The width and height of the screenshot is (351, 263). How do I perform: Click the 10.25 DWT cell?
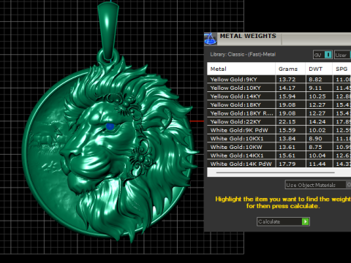click(x=319, y=96)
